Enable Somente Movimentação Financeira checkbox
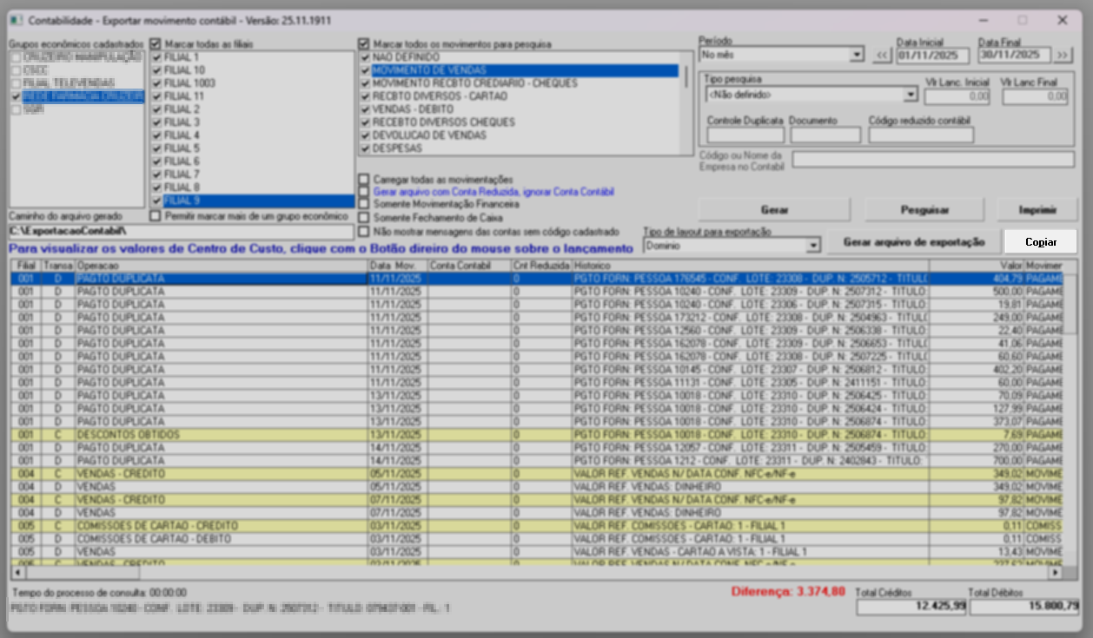This screenshot has width=1093, height=638. coord(364,205)
